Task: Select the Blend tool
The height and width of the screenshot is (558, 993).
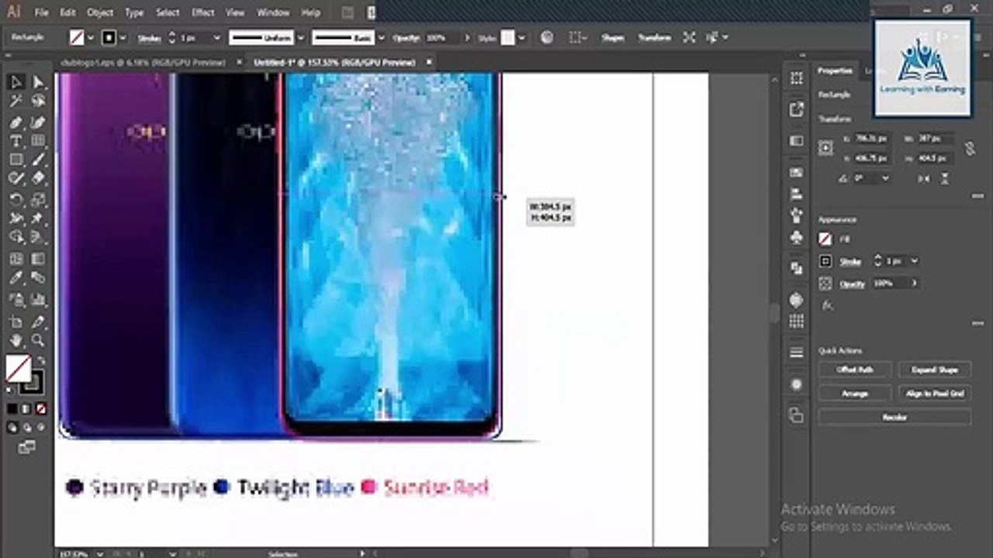Action: click(x=37, y=278)
